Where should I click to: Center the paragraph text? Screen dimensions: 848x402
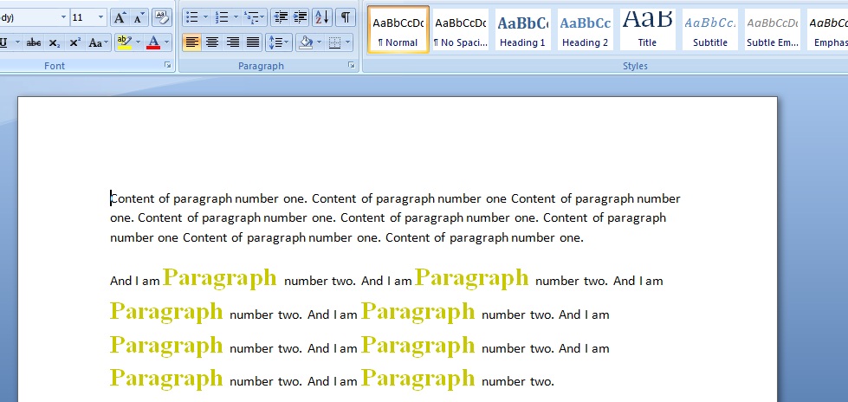tap(212, 42)
